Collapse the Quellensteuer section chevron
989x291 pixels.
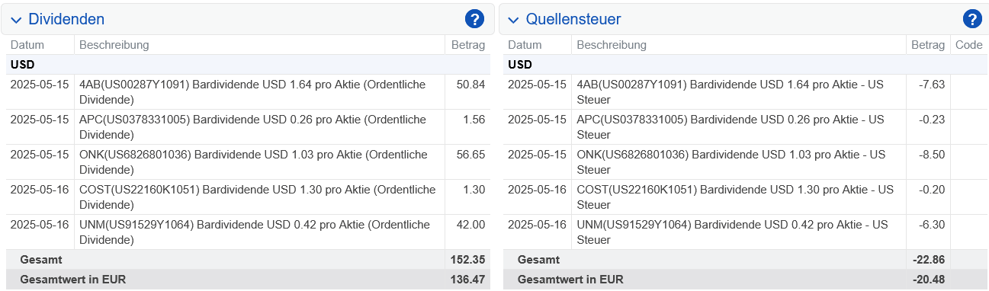click(514, 20)
